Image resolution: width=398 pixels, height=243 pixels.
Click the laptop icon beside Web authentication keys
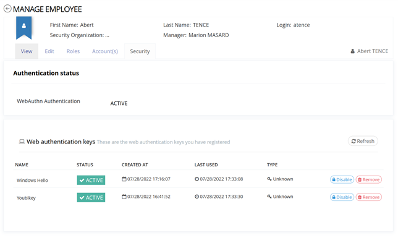pos(22,142)
